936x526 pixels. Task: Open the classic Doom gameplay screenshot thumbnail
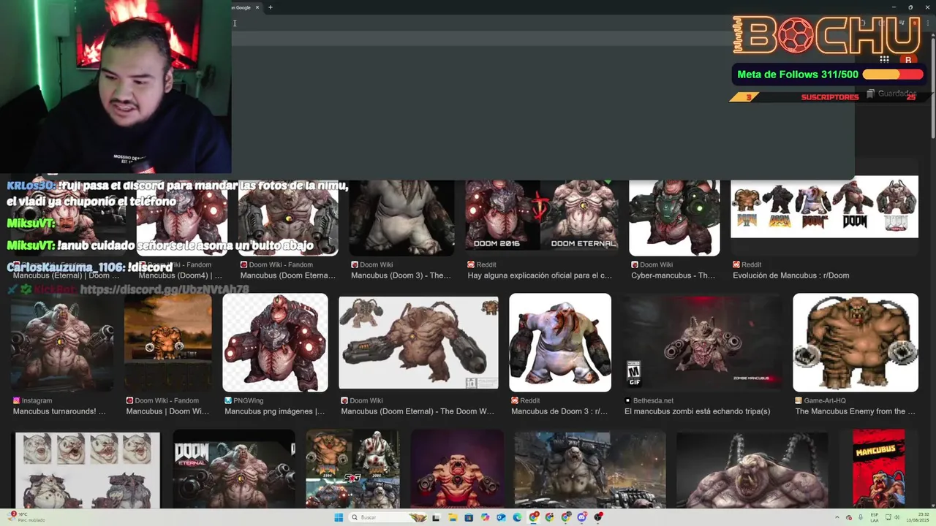[167, 342]
